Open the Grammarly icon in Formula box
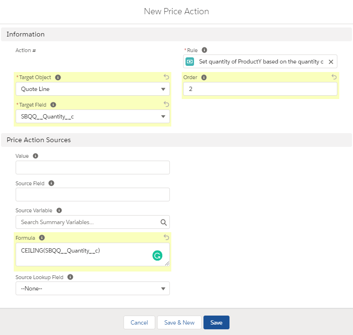Screen dimensions: 353x335 (158, 256)
